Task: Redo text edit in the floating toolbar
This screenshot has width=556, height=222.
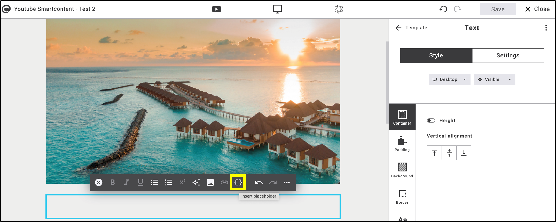Action: point(273,183)
